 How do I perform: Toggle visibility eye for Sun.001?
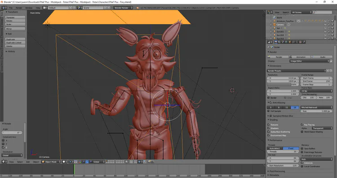tap(325, 32)
